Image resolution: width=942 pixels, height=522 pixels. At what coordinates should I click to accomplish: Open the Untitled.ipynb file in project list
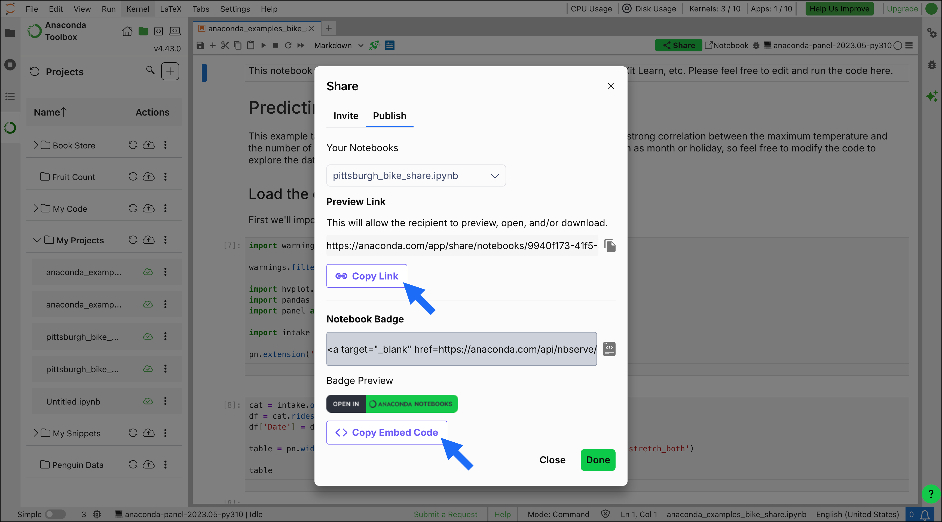(73, 402)
